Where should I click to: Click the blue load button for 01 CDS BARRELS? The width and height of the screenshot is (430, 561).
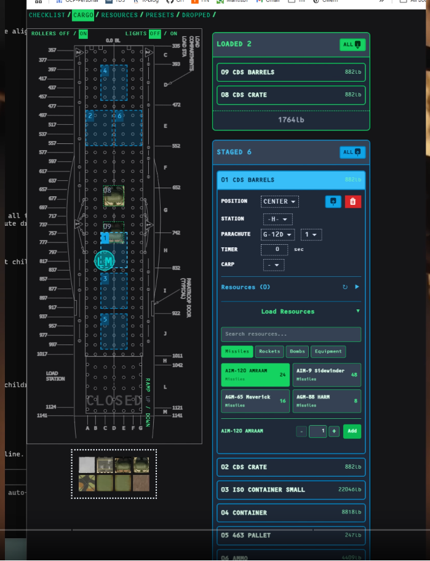(x=333, y=201)
